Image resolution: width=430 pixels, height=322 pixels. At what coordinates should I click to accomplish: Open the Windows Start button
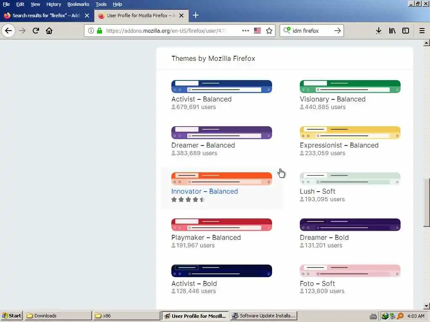(11, 316)
